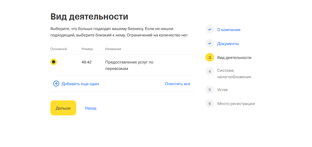Click the 'Название' column header

(113, 49)
